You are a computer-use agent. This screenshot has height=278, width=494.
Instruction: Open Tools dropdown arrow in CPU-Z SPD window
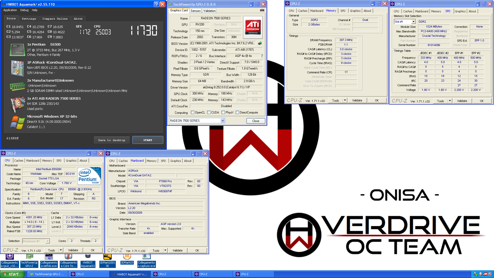(x=450, y=101)
